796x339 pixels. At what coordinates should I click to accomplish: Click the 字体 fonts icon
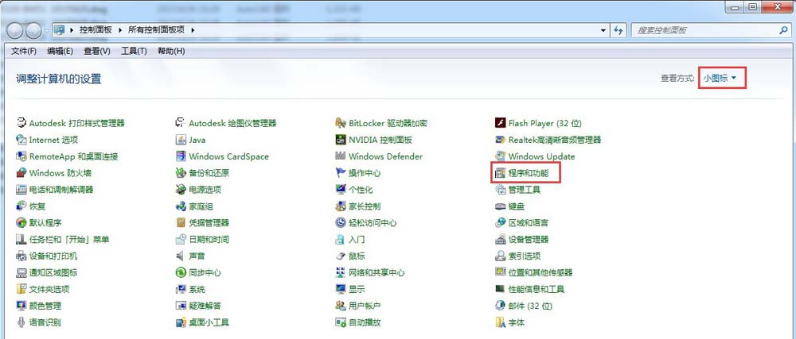tap(500, 322)
